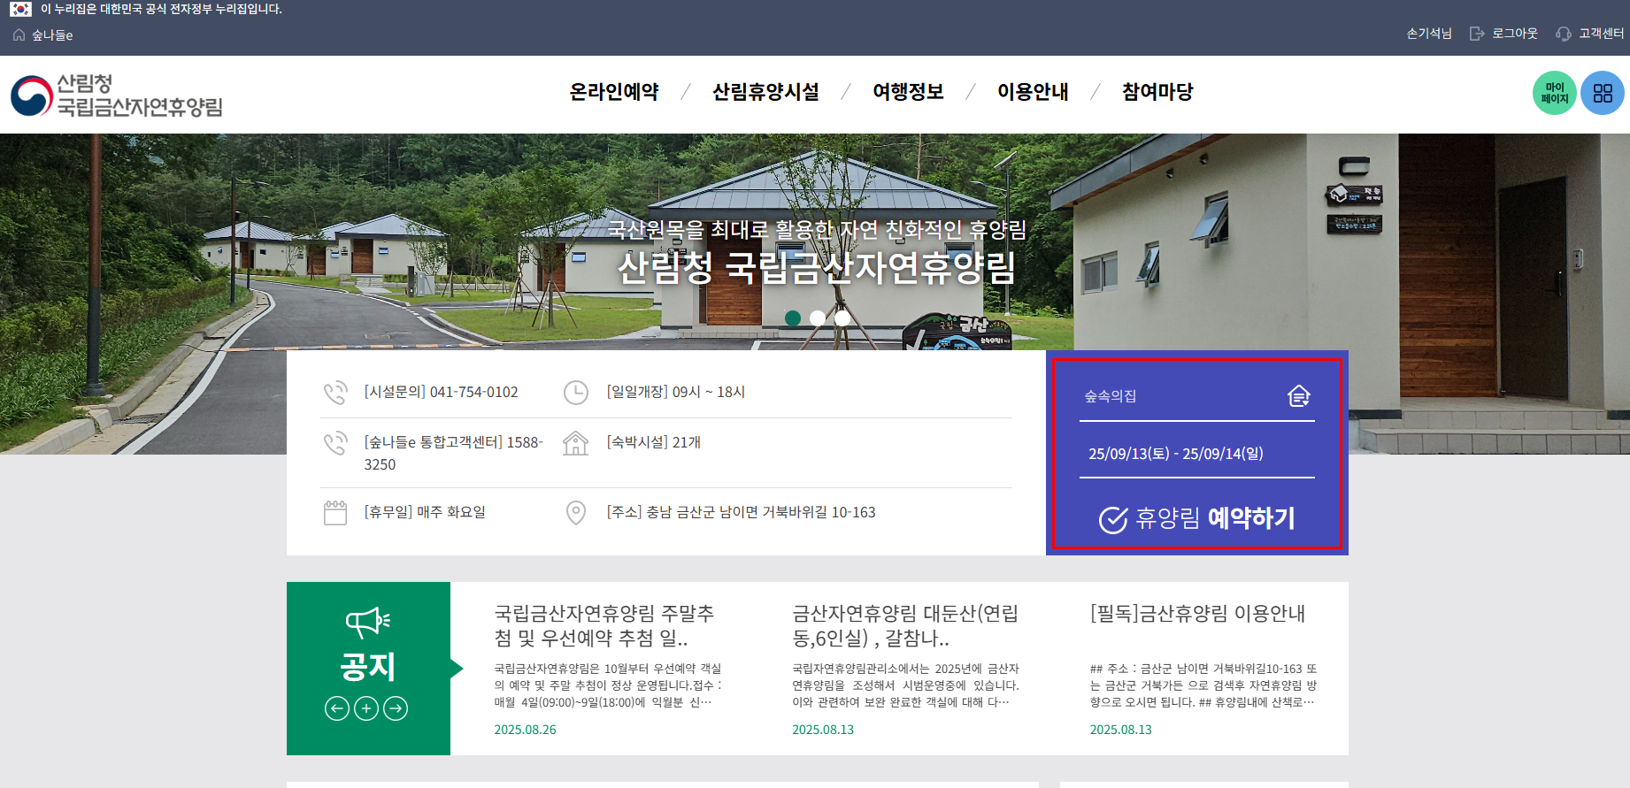Click the 휴양림 예약하기 button
The image size is (1630, 788).
pyautogui.click(x=1197, y=518)
